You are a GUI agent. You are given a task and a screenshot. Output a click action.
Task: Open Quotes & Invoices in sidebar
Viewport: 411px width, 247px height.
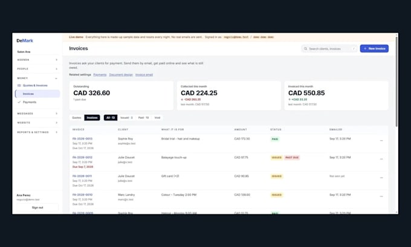point(35,85)
